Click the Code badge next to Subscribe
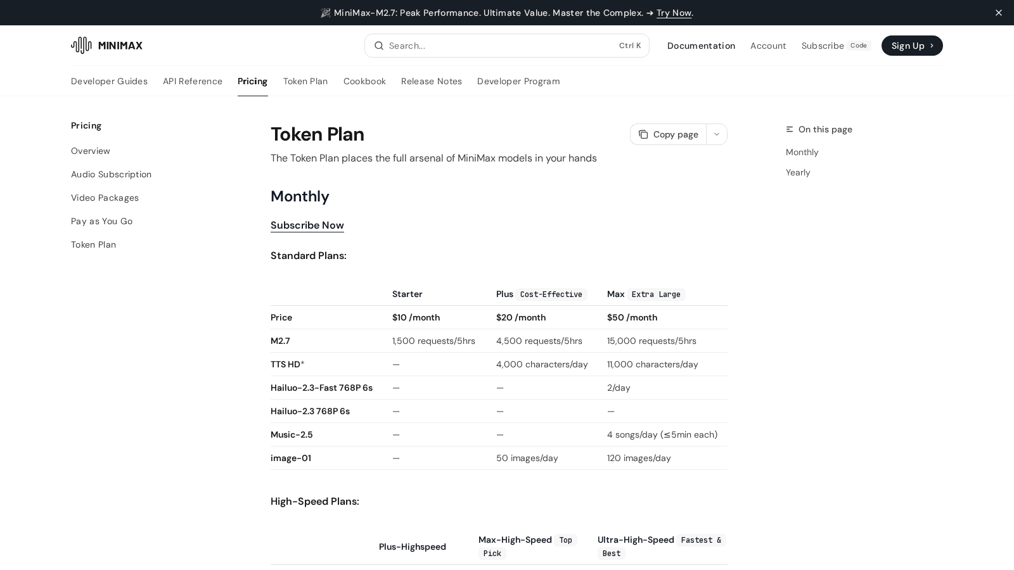 859,45
